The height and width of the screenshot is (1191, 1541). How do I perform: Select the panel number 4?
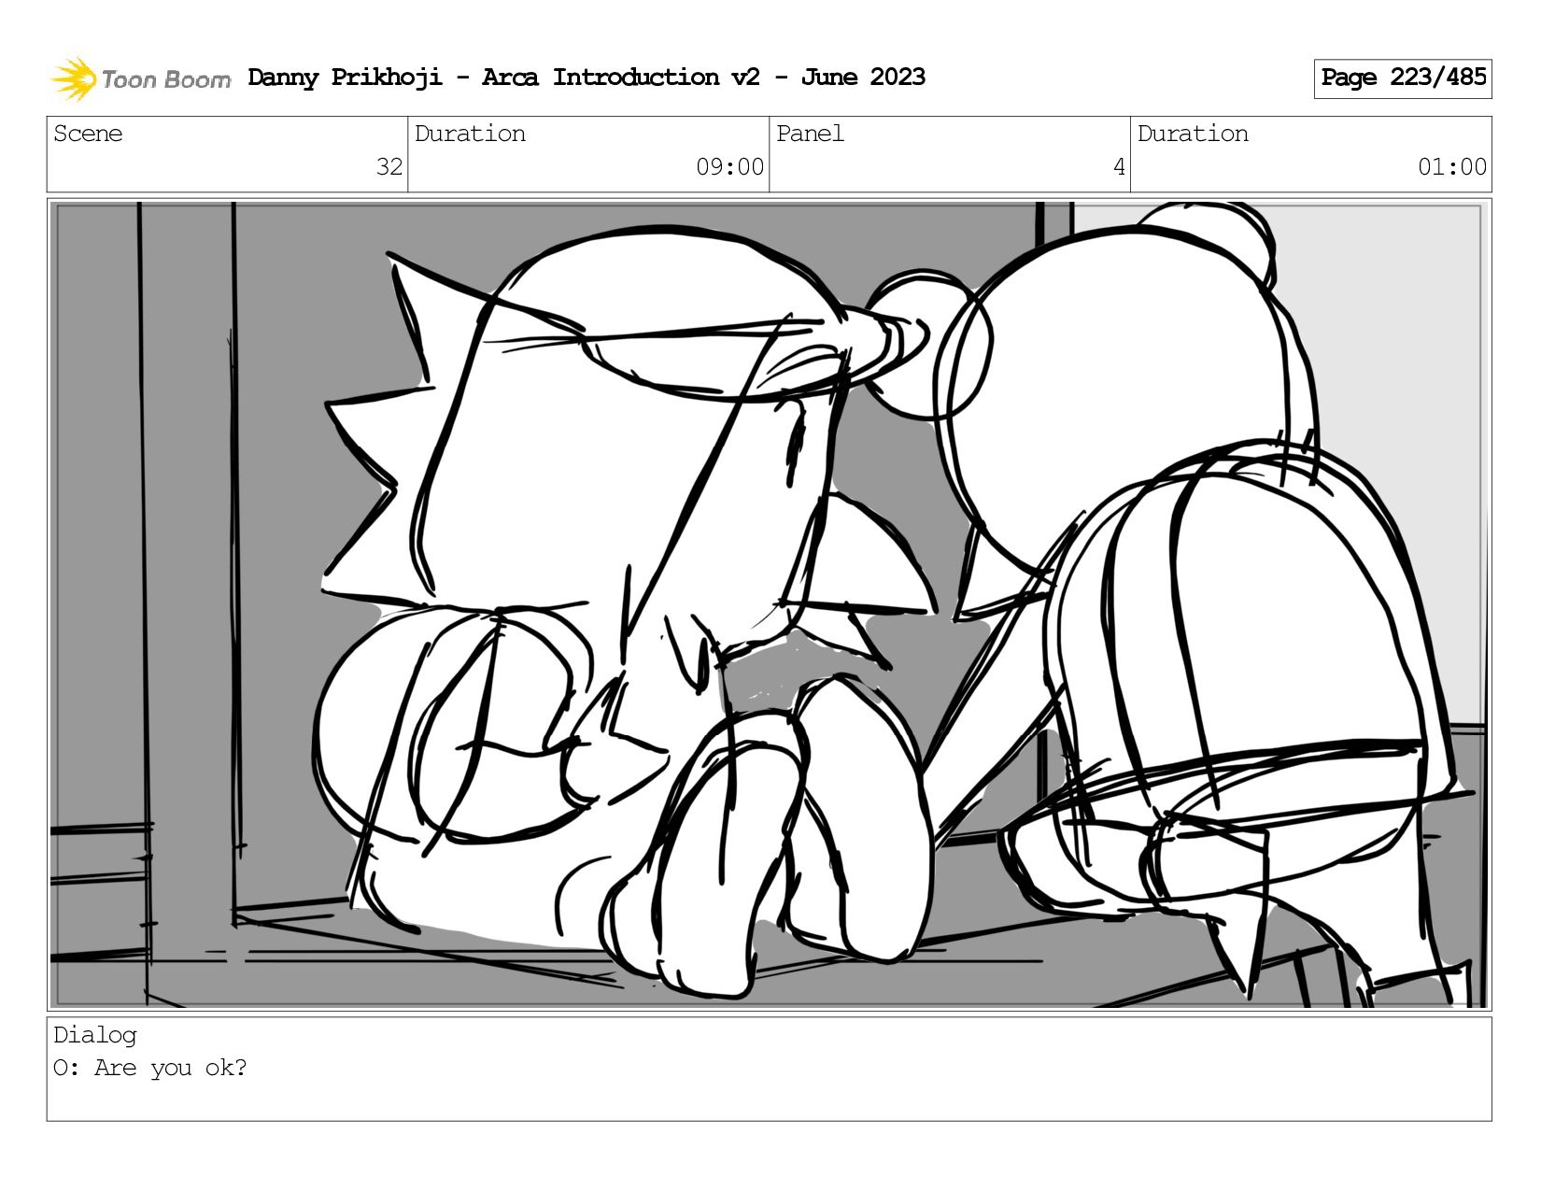(x=1119, y=167)
